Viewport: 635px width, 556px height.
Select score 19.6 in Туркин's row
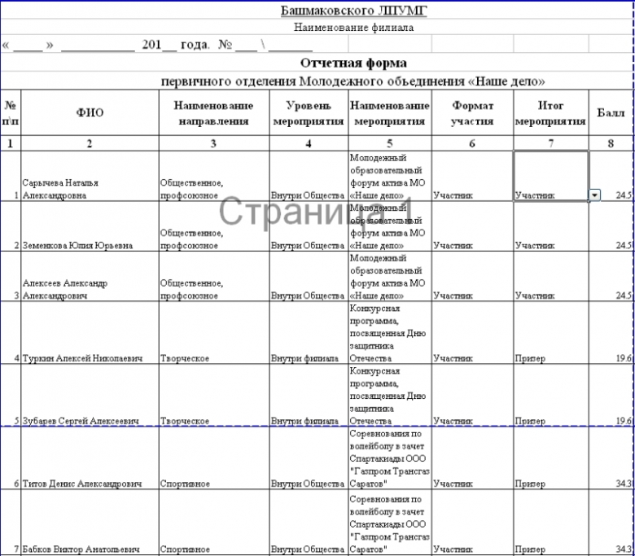(611, 332)
